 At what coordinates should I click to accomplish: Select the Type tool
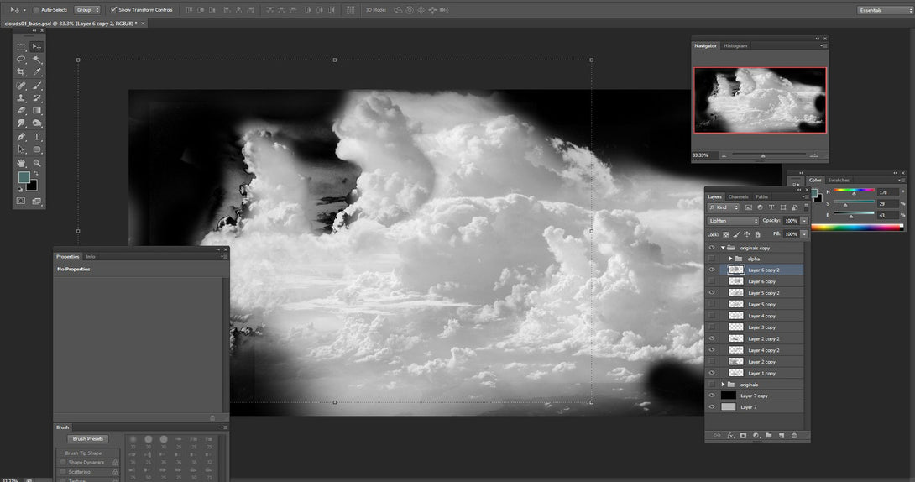click(37, 137)
